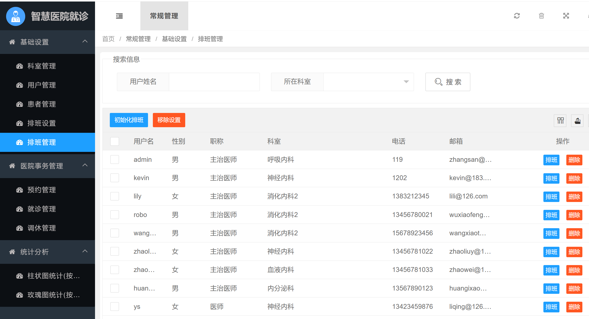Open the 所在科室 dropdown
589x319 pixels.
(x=368, y=82)
